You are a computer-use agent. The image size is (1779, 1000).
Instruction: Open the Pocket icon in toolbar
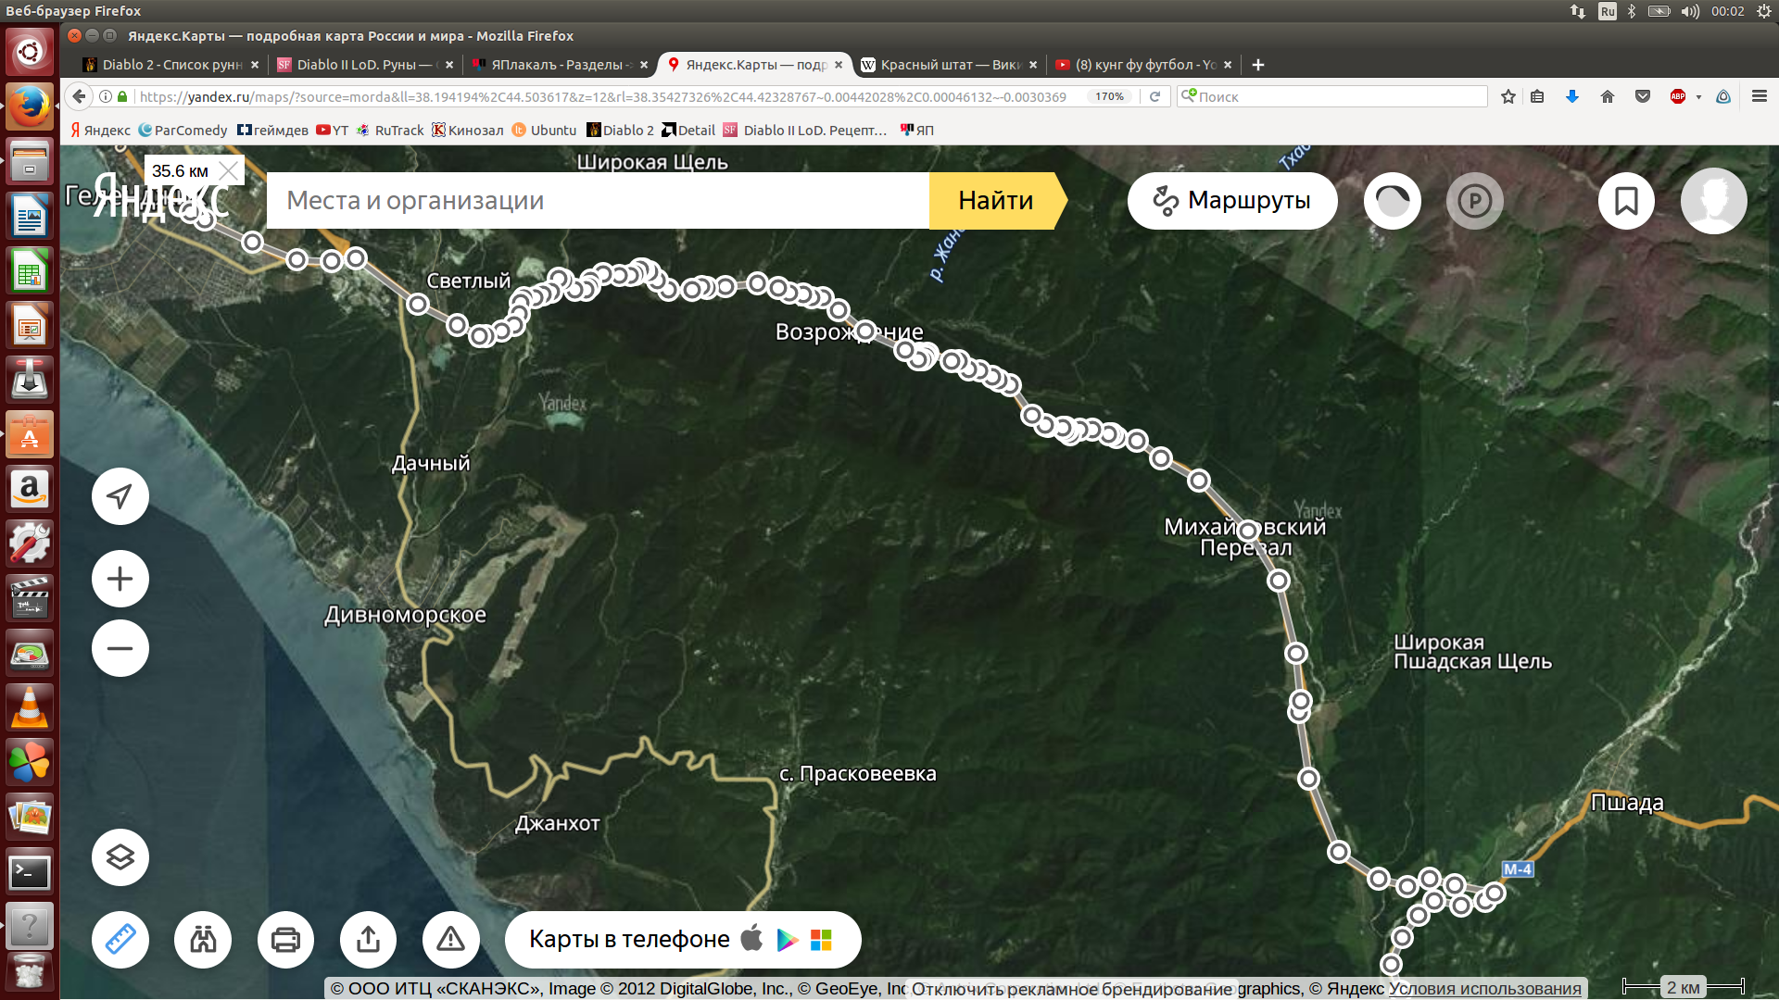pyautogui.click(x=1643, y=96)
